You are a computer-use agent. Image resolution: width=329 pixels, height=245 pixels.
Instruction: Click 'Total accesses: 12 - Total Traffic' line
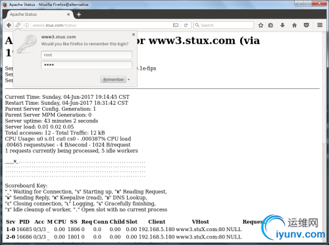pos(55,133)
